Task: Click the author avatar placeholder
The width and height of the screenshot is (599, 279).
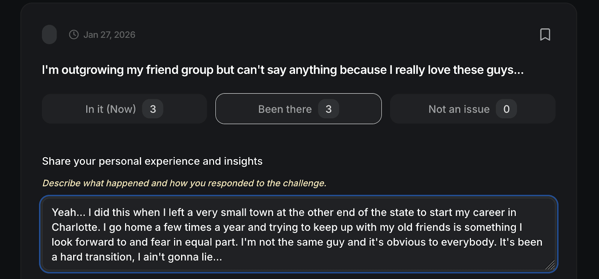Action: point(49,34)
